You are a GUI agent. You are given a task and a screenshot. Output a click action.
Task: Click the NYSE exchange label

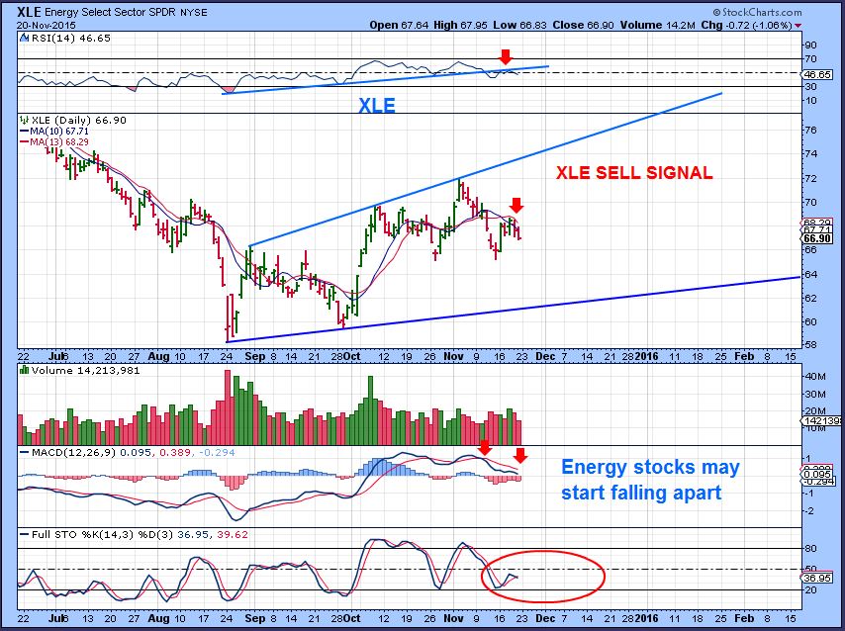pyautogui.click(x=194, y=13)
